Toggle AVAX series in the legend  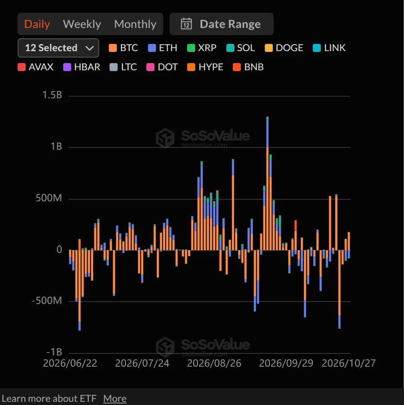pos(36,67)
